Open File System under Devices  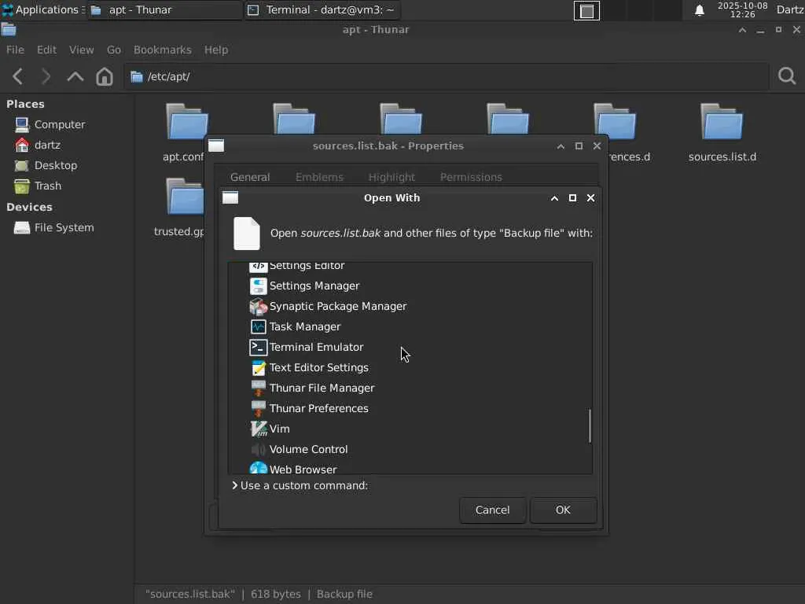coord(54,227)
